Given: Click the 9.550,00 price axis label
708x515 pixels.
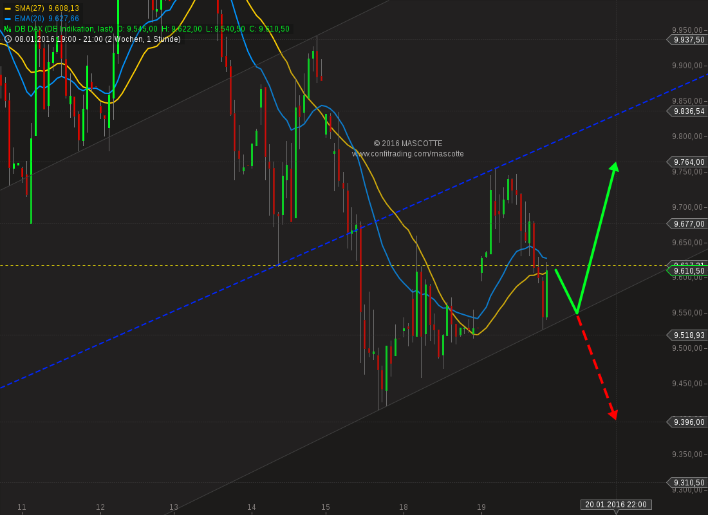Looking at the screenshot, I should [687, 313].
